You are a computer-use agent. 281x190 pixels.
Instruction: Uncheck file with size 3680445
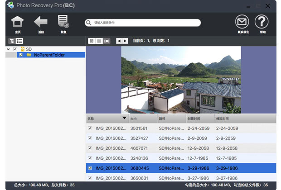(x=90, y=168)
